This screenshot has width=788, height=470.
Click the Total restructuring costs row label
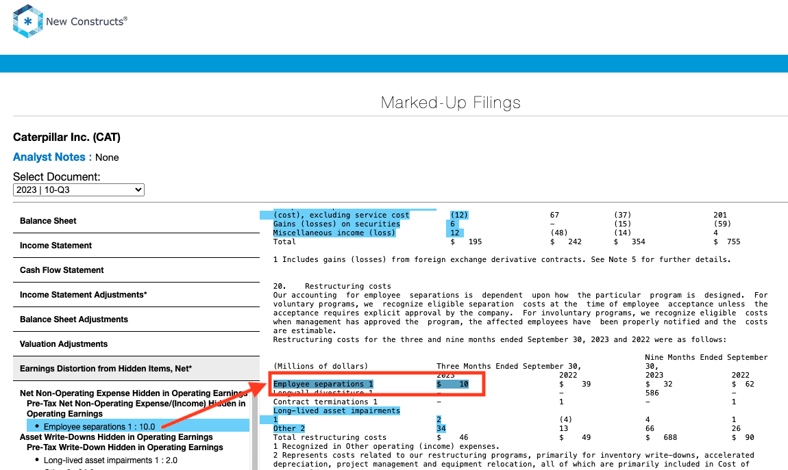[330, 437]
